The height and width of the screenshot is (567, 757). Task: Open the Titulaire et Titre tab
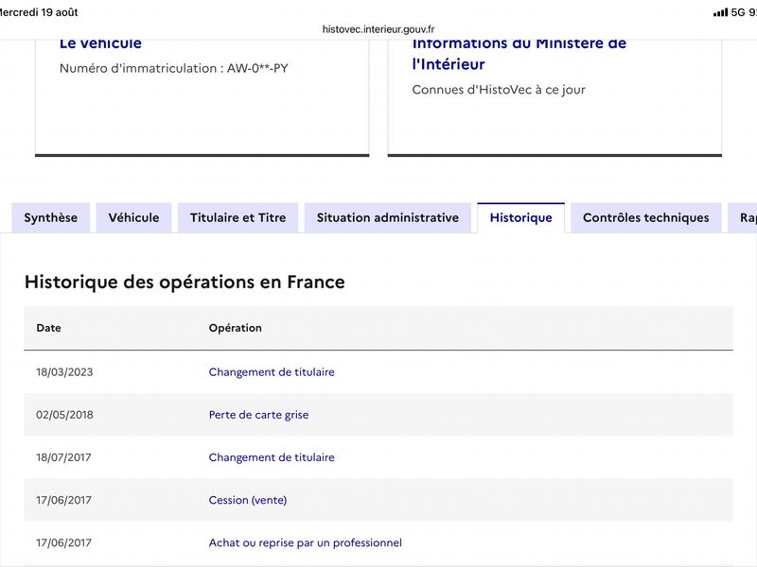238,218
